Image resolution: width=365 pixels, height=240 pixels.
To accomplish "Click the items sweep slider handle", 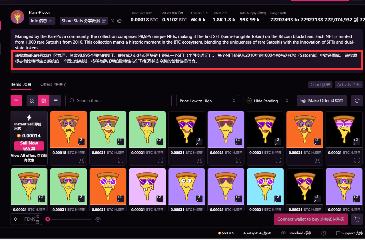I will (48, 219).
